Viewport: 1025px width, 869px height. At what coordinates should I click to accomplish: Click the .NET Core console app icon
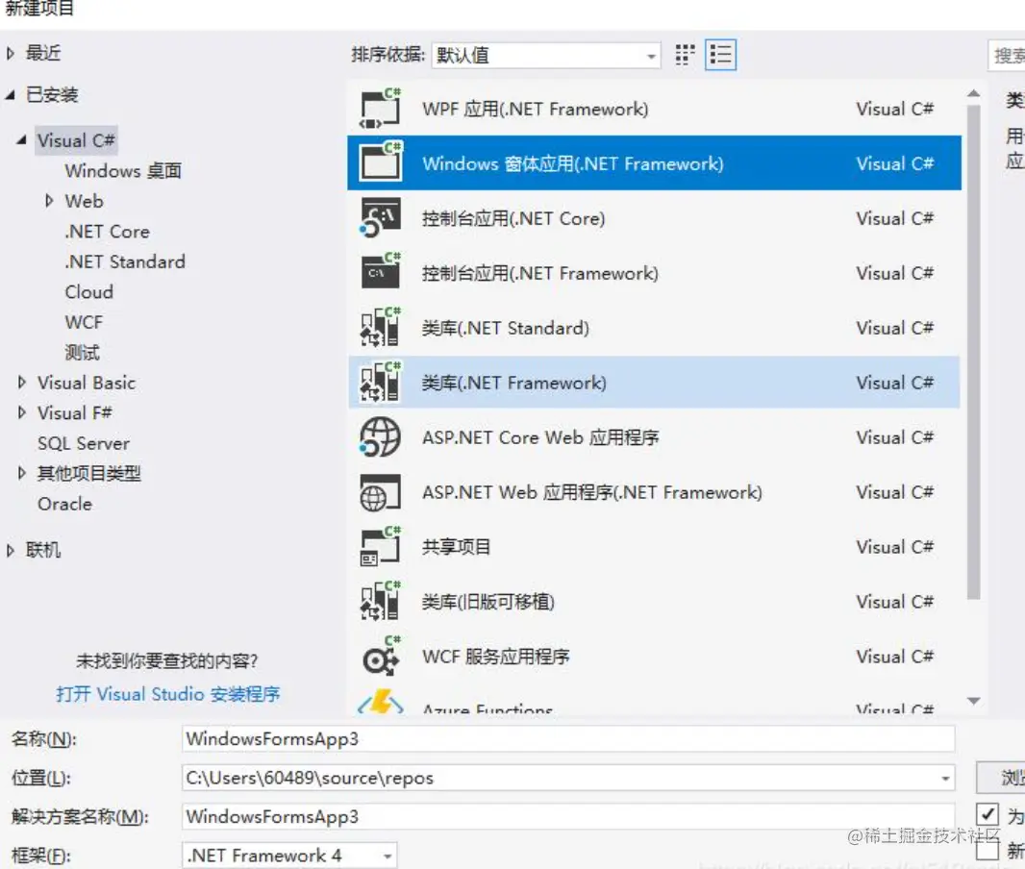pyautogui.click(x=381, y=218)
